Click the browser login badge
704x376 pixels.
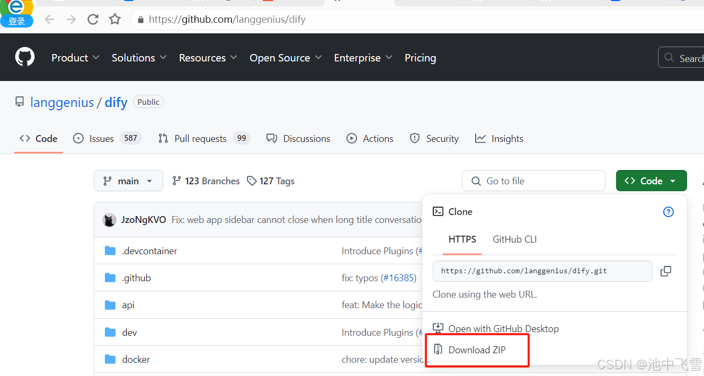tap(16, 21)
